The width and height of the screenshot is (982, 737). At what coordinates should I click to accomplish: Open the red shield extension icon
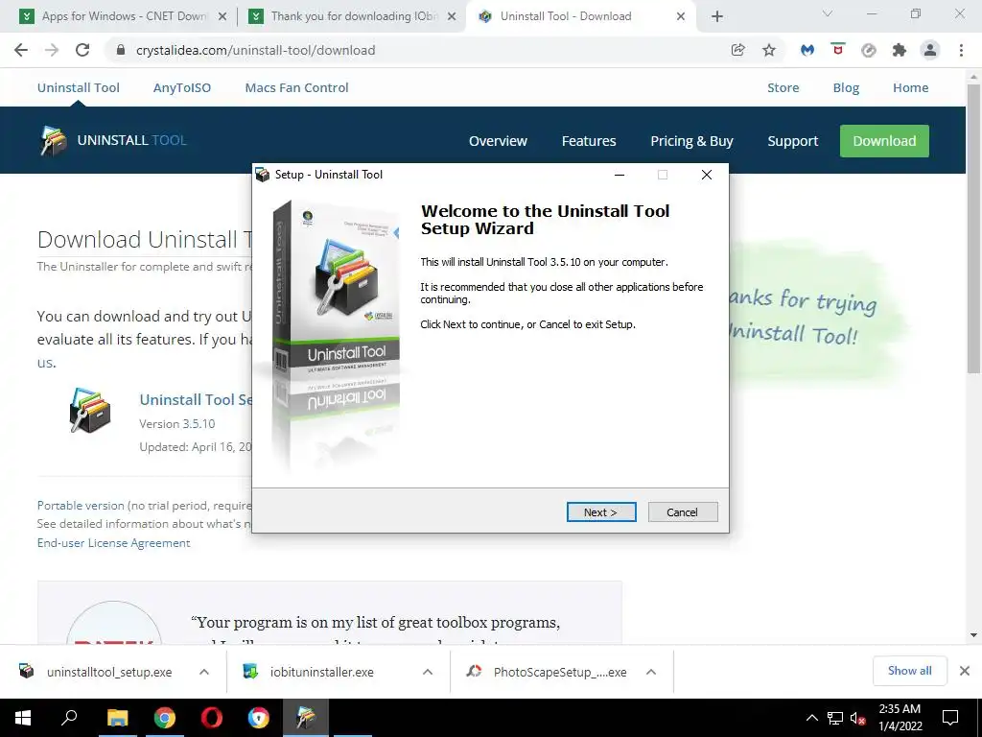click(x=838, y=49)
